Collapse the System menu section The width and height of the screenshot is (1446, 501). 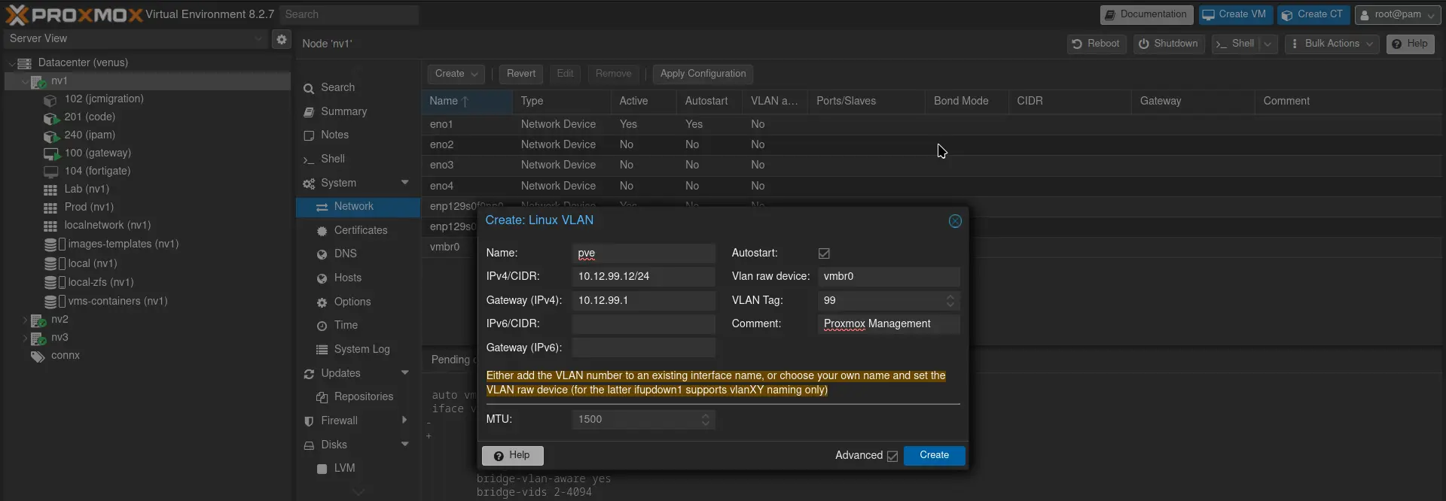pyautogui.click(x=405, y=183)
